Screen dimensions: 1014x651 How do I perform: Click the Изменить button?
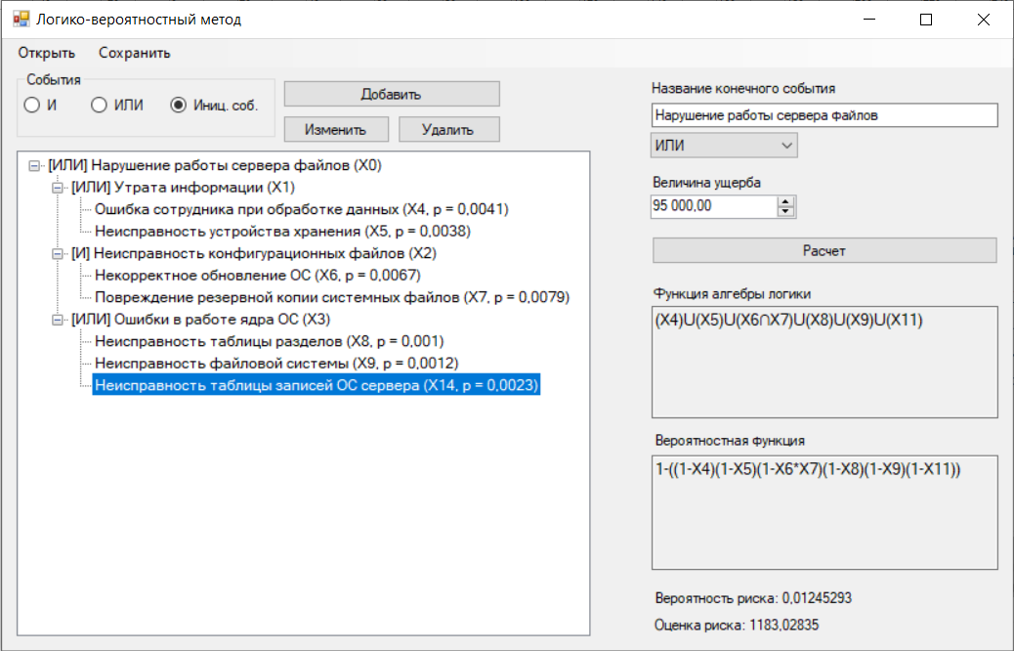click(336, 129)
